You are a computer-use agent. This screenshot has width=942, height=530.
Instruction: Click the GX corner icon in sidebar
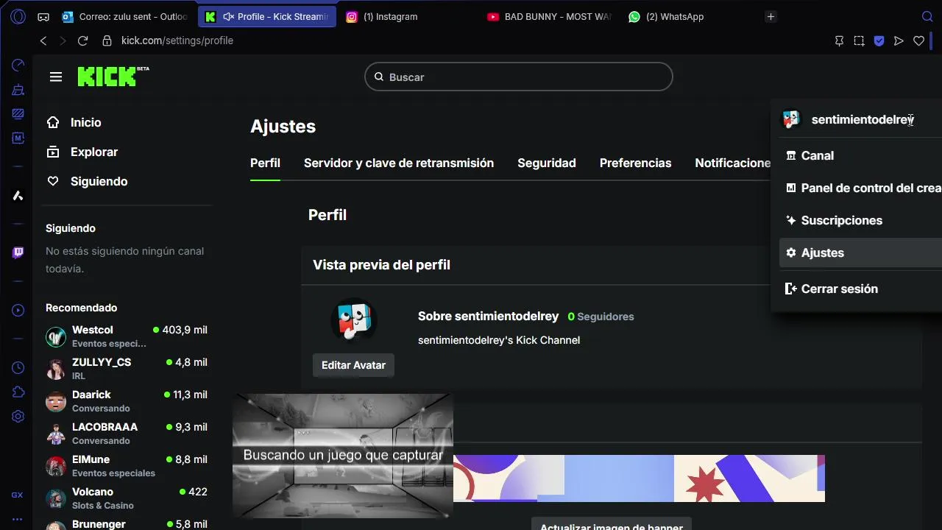click(x=18, y=495)
